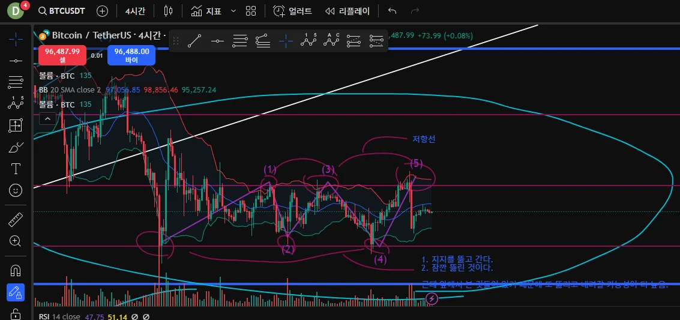Select the RSI 14 close legend
Viewport: 680px width, 320px height.
59,317
